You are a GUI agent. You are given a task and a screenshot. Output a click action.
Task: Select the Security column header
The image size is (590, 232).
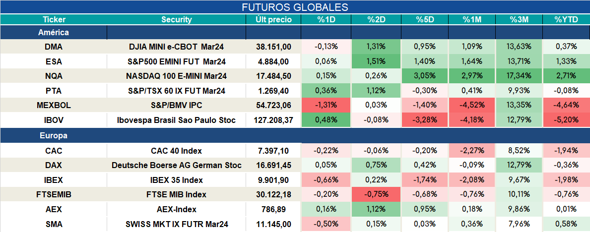tap(177, 20)
